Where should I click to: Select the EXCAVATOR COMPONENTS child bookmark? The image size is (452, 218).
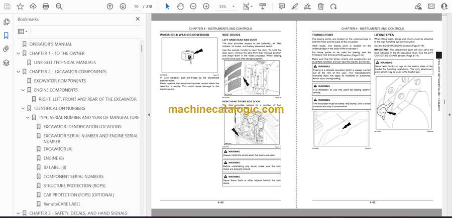(x=60, y=81)
